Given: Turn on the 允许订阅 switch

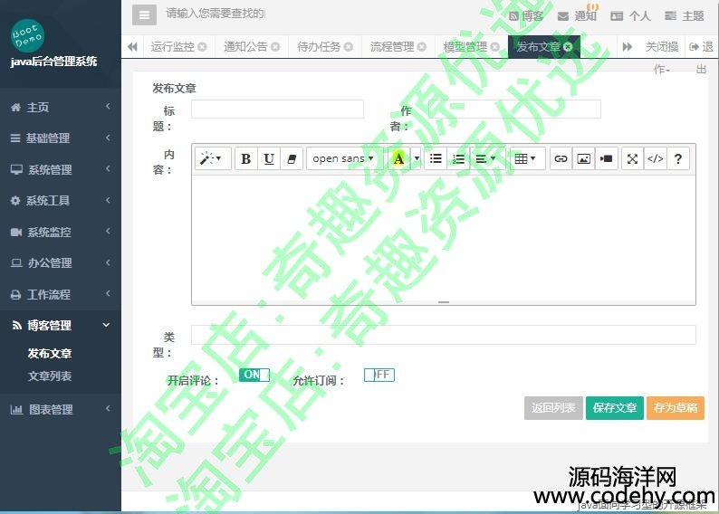Looking at the screenshot, I should [379, 376].
